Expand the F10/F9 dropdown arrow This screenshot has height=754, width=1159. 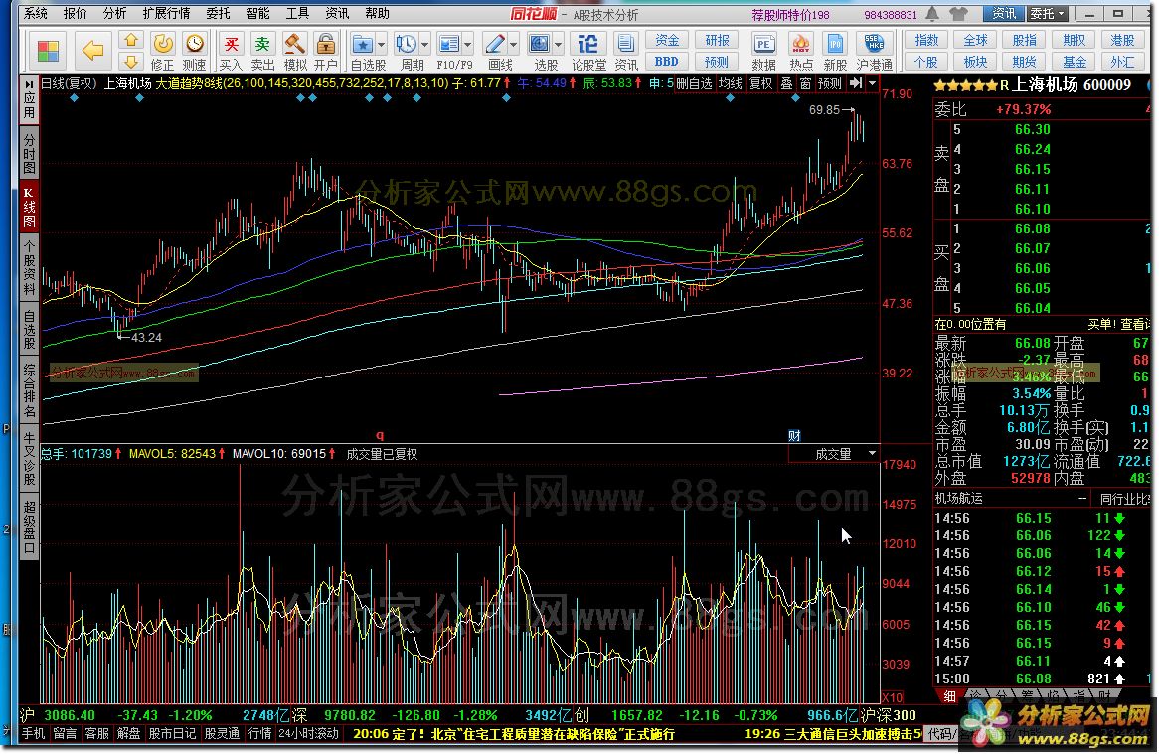[468, 45]
